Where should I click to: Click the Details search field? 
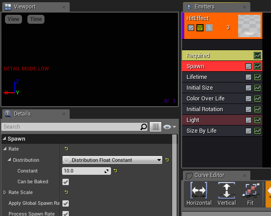point(74,127)
